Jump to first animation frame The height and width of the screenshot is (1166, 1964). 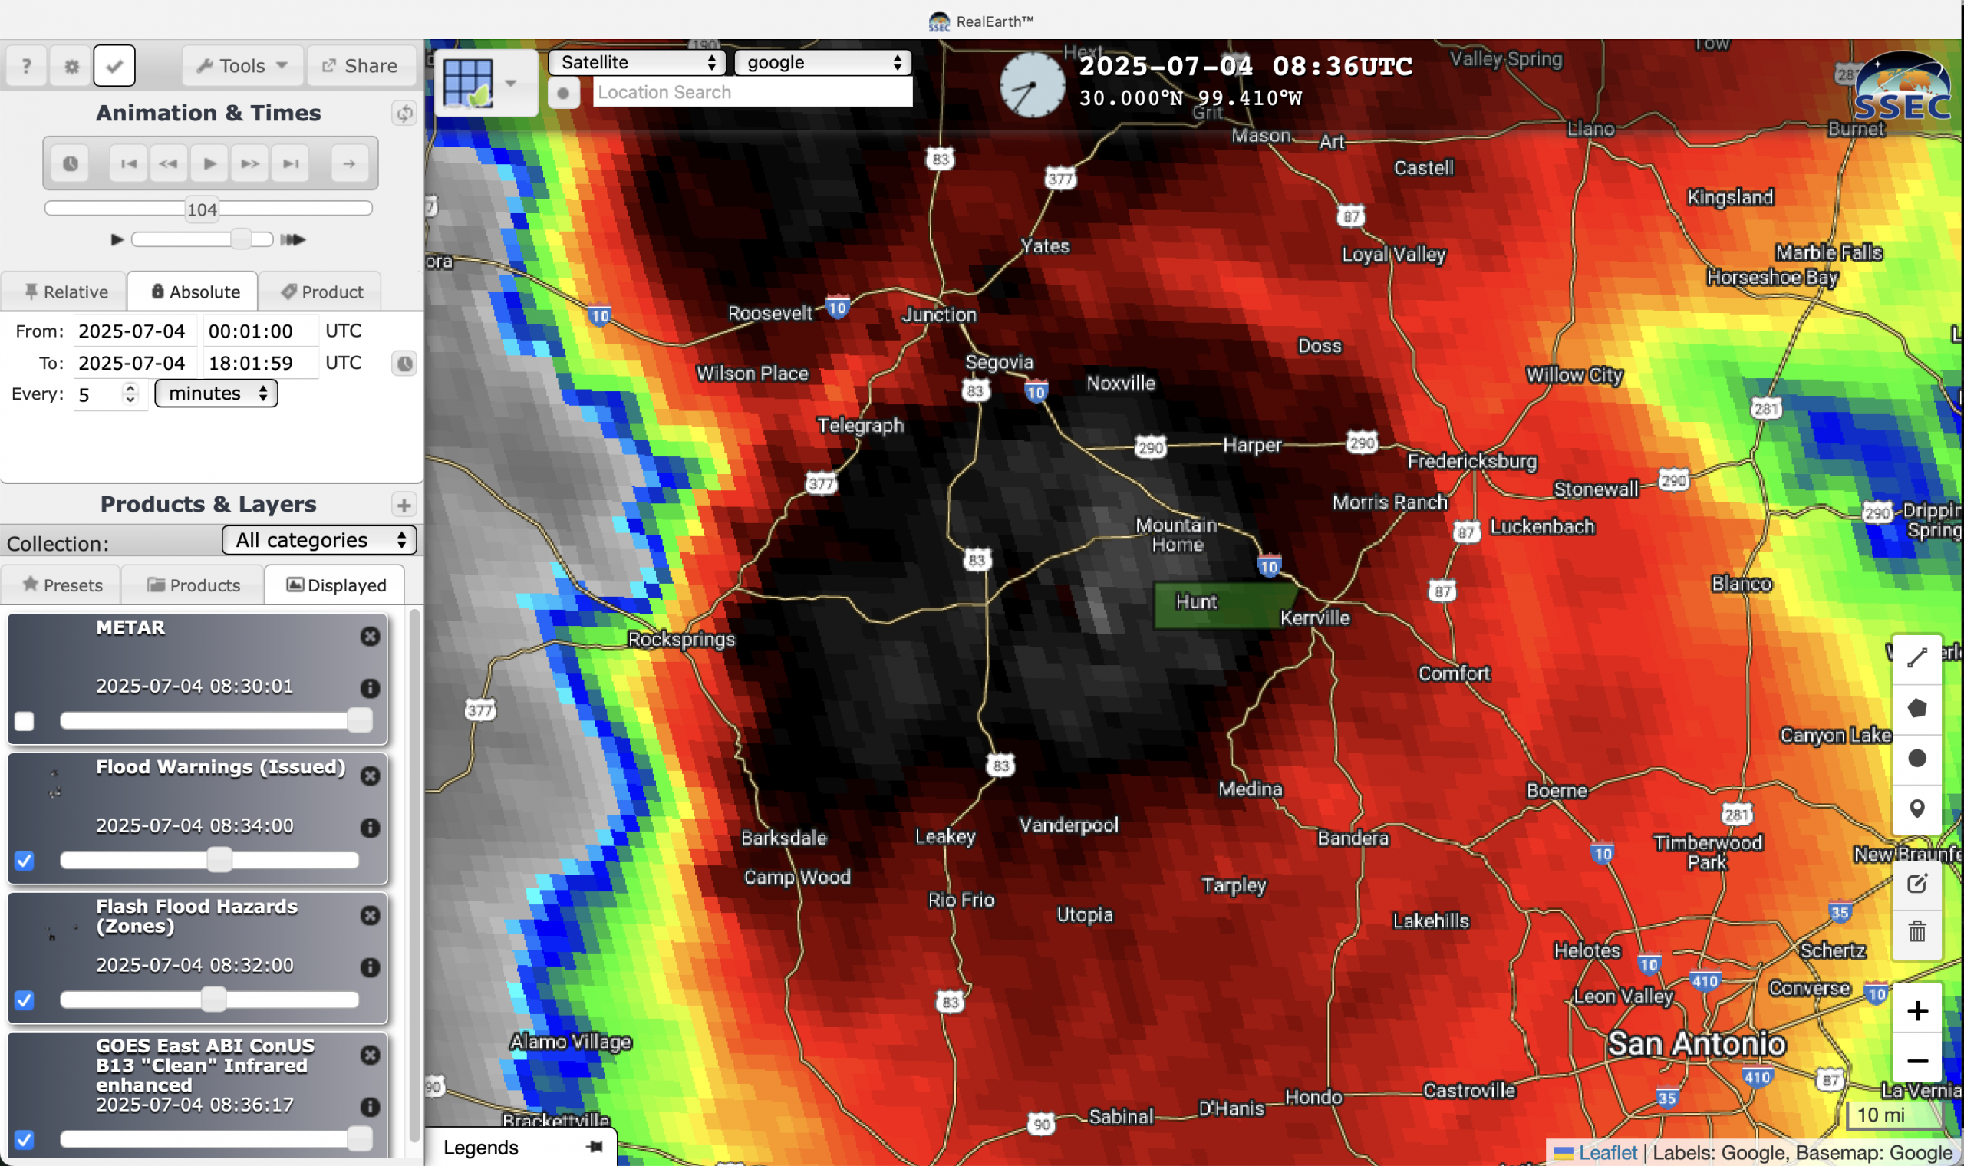128,163
